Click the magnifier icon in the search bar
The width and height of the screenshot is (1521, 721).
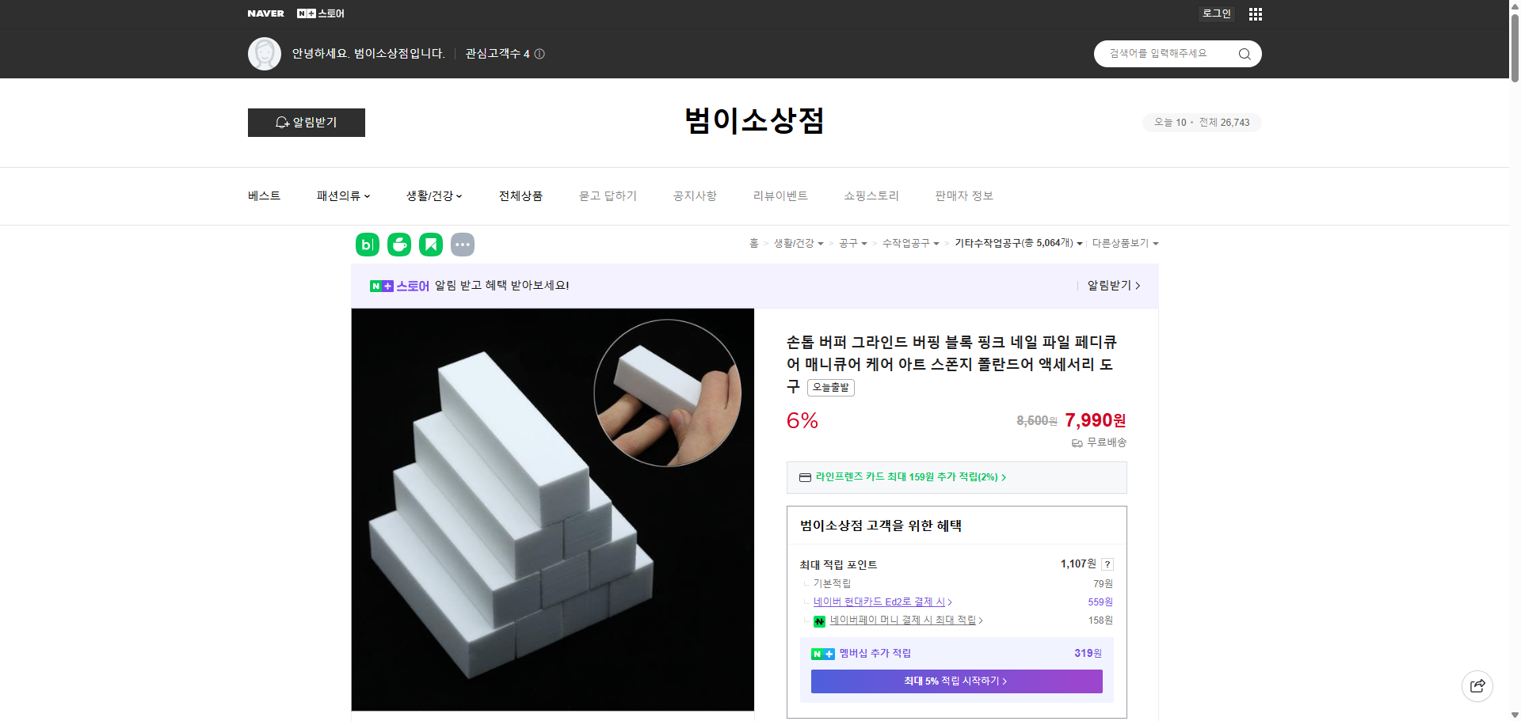1244,54
